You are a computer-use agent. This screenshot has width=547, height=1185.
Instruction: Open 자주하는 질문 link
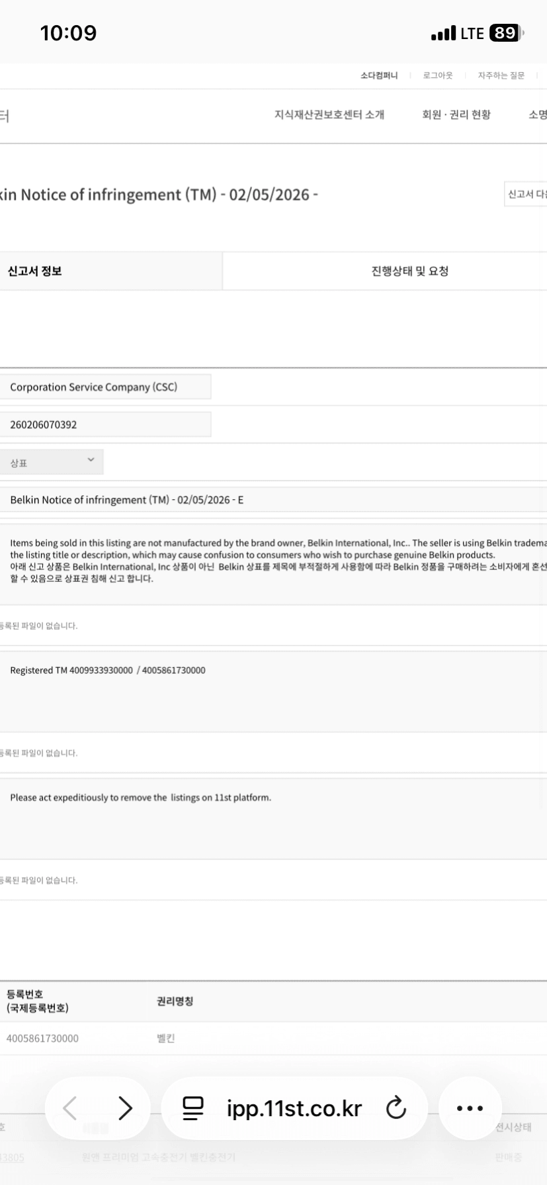(x=501, y=75)
